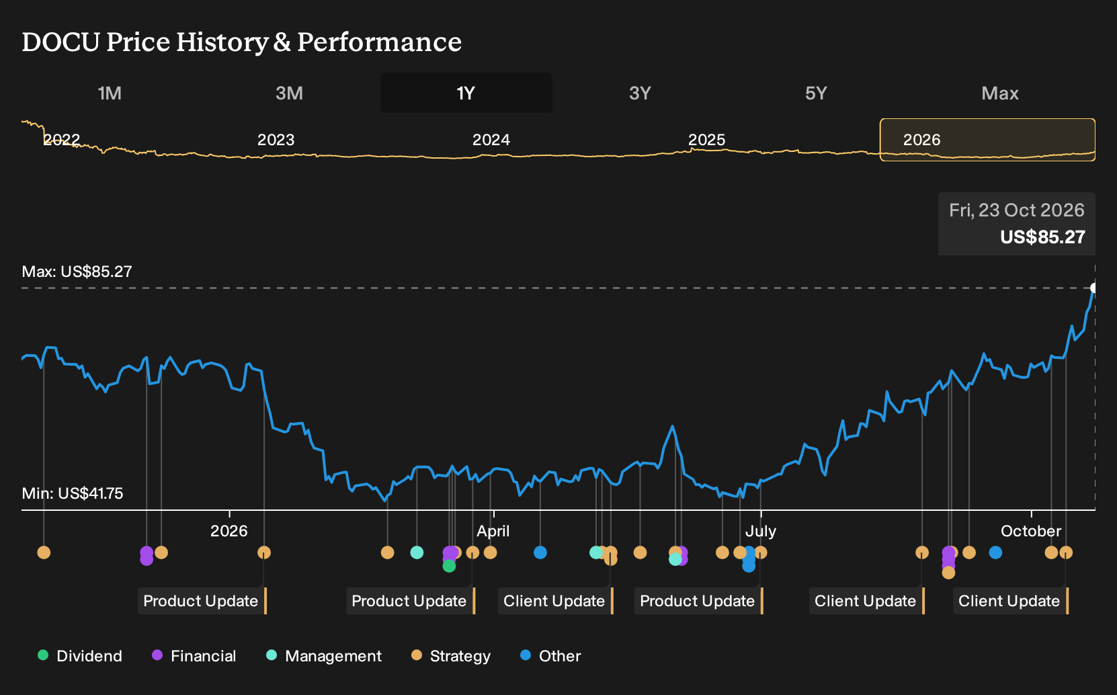Open the Product Update label before April
The image size is (1117, 695).
pos(411,601)
